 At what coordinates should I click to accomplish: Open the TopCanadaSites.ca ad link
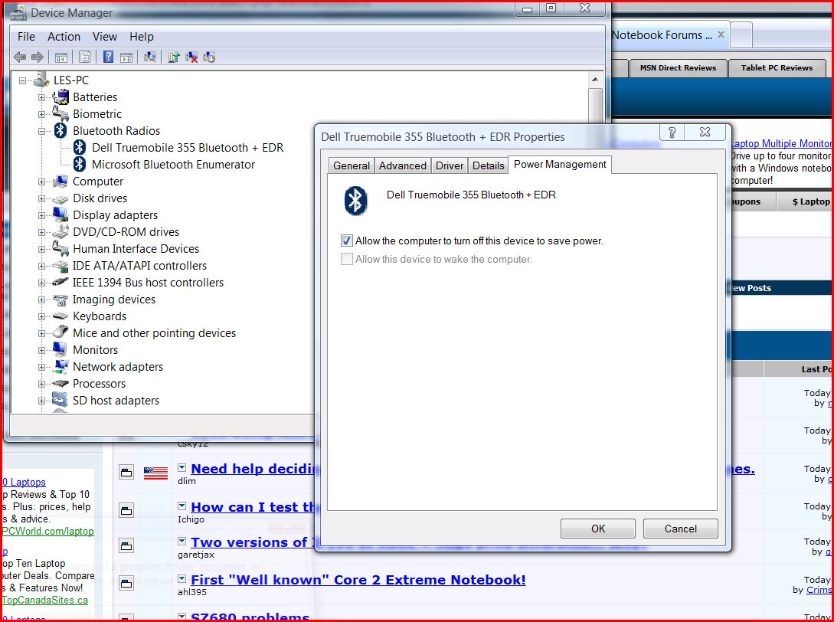(x=44, y=601)
